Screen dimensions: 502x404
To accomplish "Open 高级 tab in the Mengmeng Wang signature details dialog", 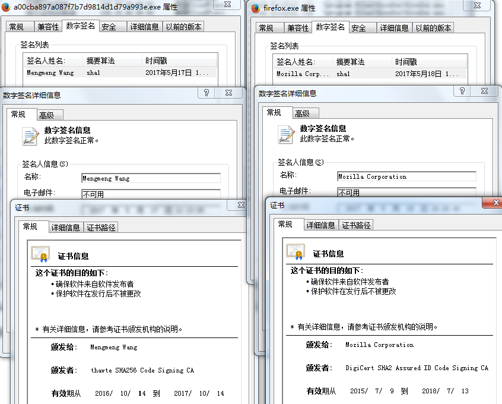I will (50, 115).
